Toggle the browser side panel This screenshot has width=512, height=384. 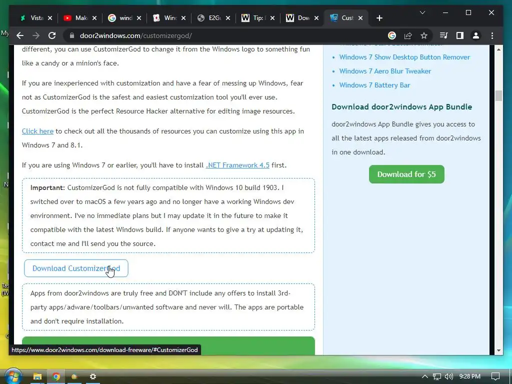click(x=460, y=35)
